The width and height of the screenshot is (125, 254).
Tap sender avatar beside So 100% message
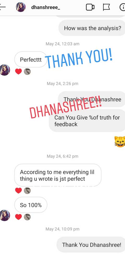5,215
